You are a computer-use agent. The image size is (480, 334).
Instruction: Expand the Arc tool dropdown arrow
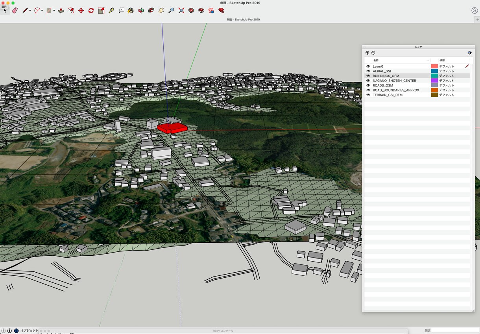click(42, 11)
